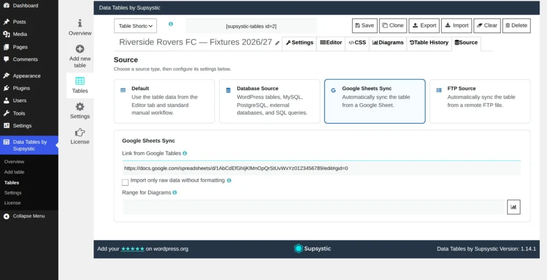
Task: Show info for raw data import option
Action: tap(229, 180)
